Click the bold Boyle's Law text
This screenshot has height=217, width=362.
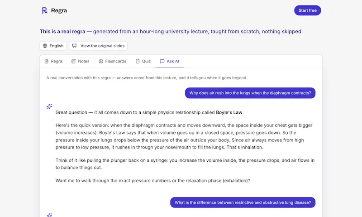click(x=229, y=112)
